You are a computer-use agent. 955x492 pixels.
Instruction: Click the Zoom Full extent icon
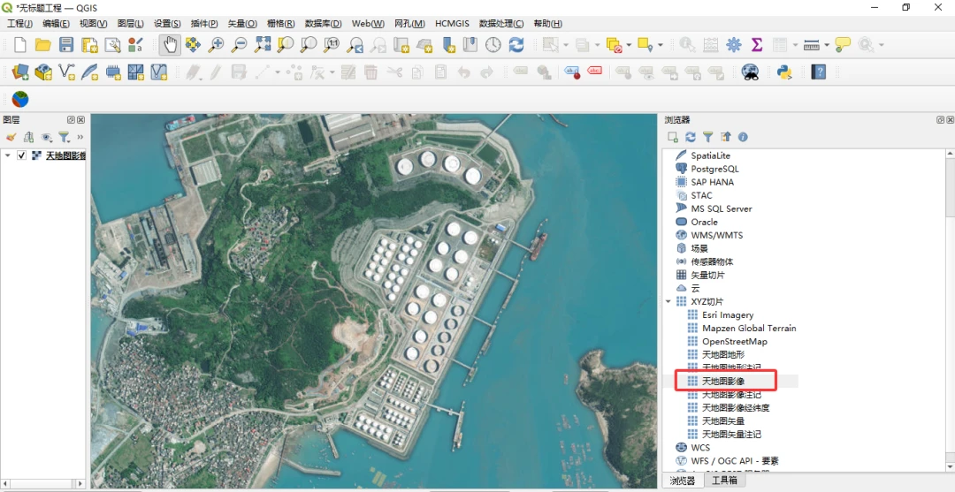263,45
